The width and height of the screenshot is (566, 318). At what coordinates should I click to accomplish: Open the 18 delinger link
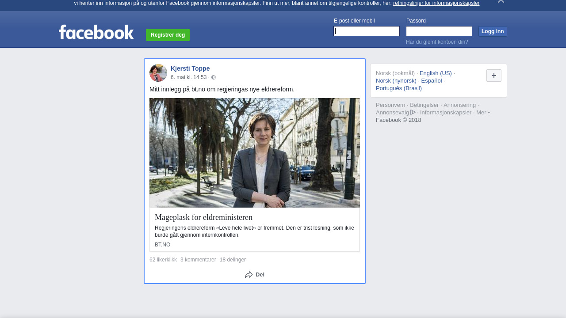(233, 260)
